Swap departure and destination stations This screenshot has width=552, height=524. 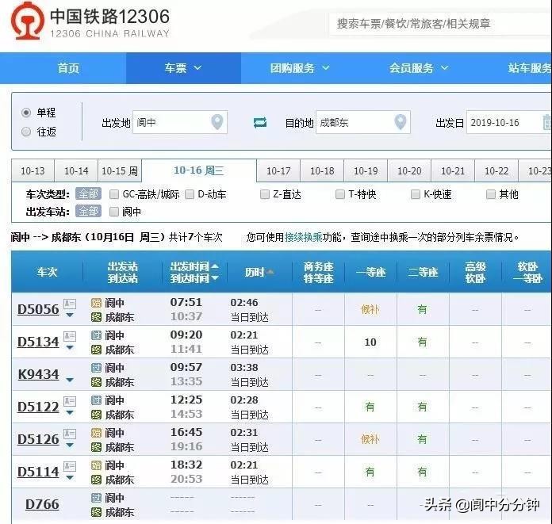pos(260,122)
